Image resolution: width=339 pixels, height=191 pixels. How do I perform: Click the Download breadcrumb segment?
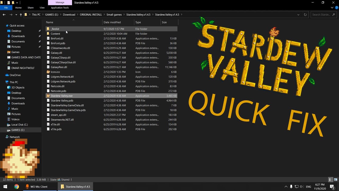click(x=69, y=15)
